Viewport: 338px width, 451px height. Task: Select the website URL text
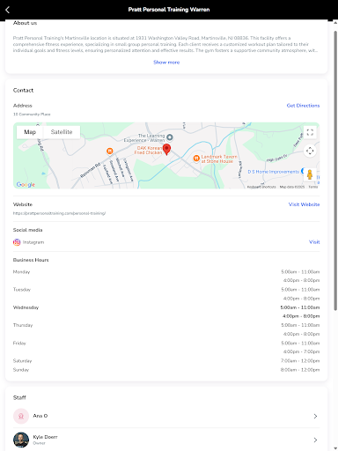tap(59, 213)
